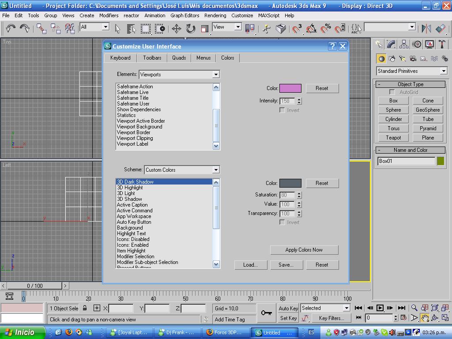
Task: Toggle the Set Key button
Action: [x=288, y=318]
